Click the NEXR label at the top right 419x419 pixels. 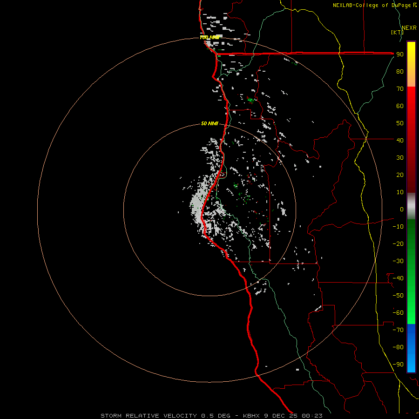pos(409,28)
